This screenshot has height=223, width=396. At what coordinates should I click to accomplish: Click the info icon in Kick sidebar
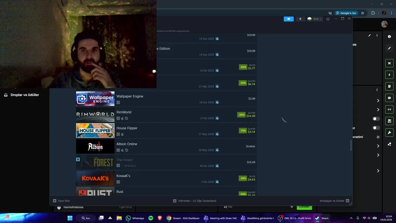pyautogui.click(x=389, y=37)
